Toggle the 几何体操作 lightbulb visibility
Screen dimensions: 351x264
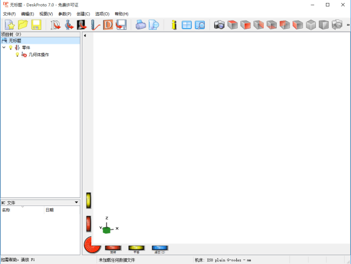click(x=18, y=54)
